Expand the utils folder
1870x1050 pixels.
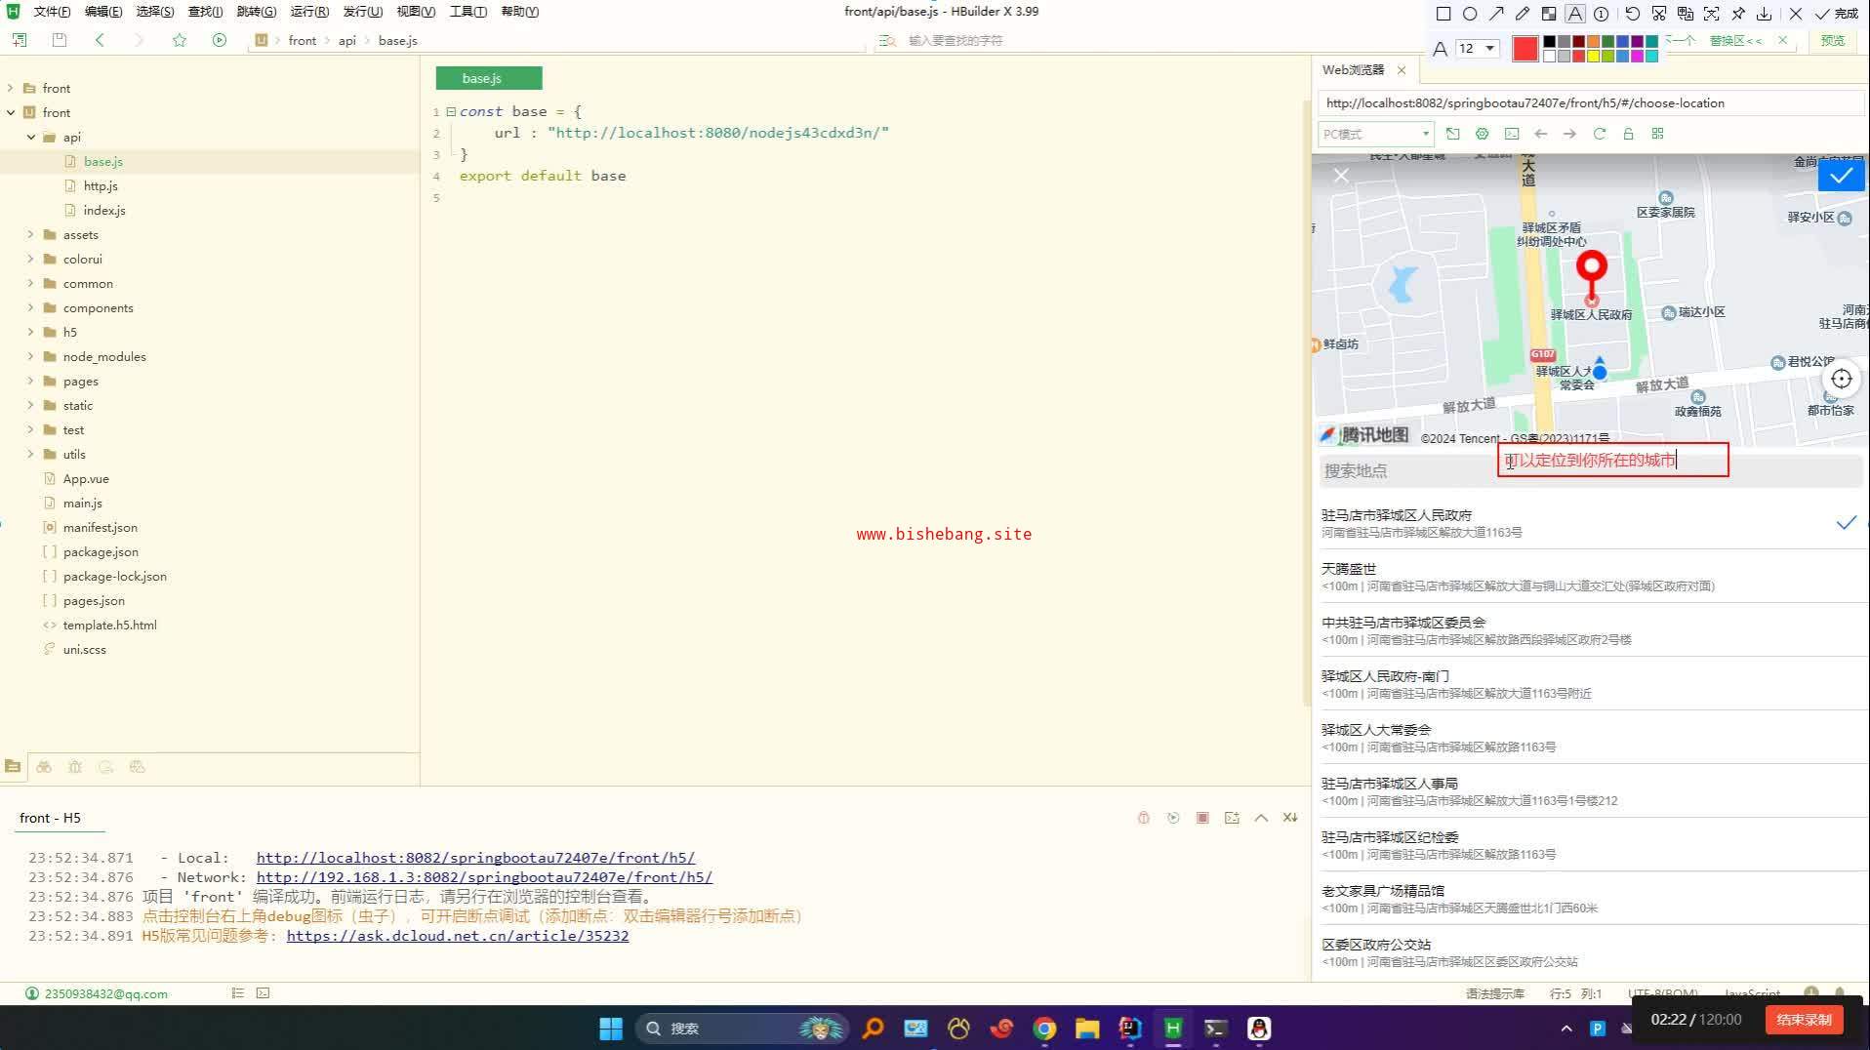pyautogui.click(x=31, y=454)
